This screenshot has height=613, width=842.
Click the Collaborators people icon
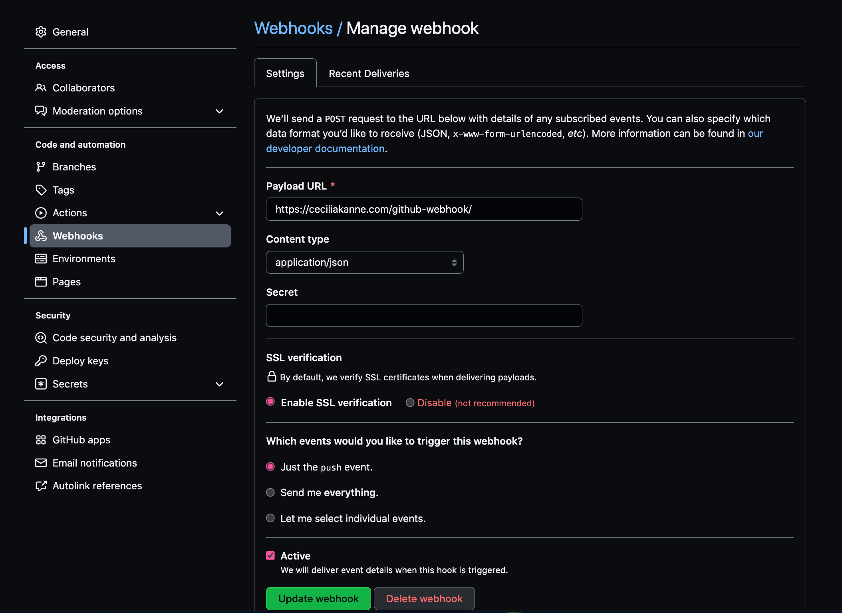(41, 88)
